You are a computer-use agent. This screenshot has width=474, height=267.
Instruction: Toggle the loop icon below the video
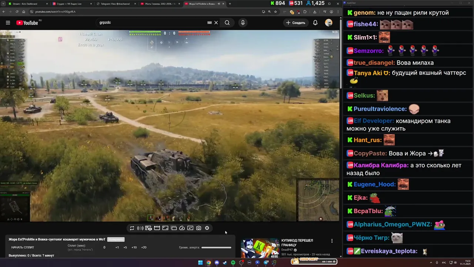pyautogui.click(x=132, y=228)
